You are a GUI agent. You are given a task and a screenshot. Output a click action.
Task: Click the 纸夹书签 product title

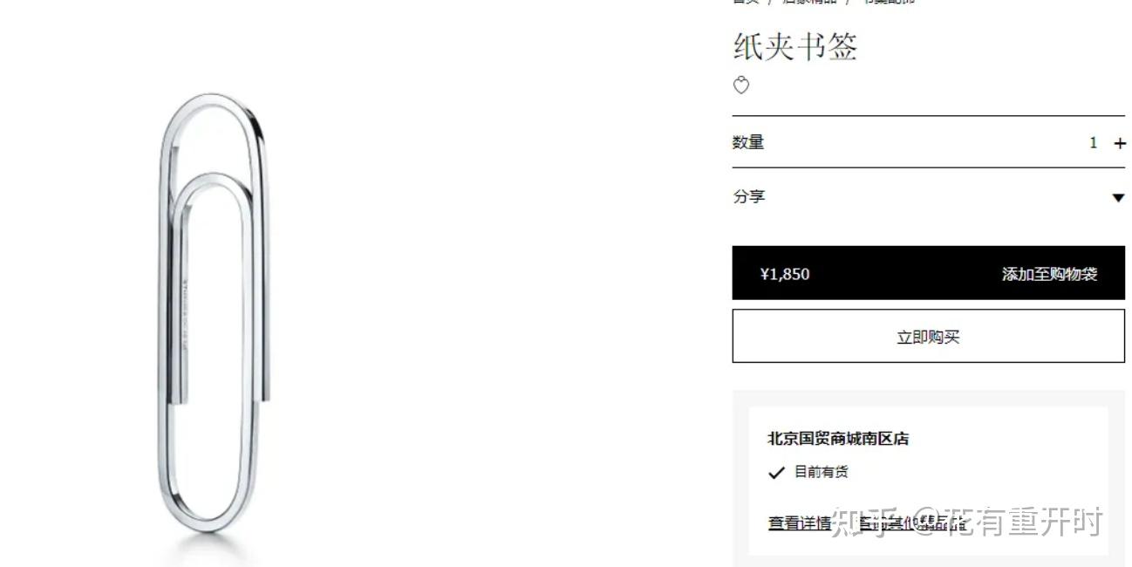point(795,46)
